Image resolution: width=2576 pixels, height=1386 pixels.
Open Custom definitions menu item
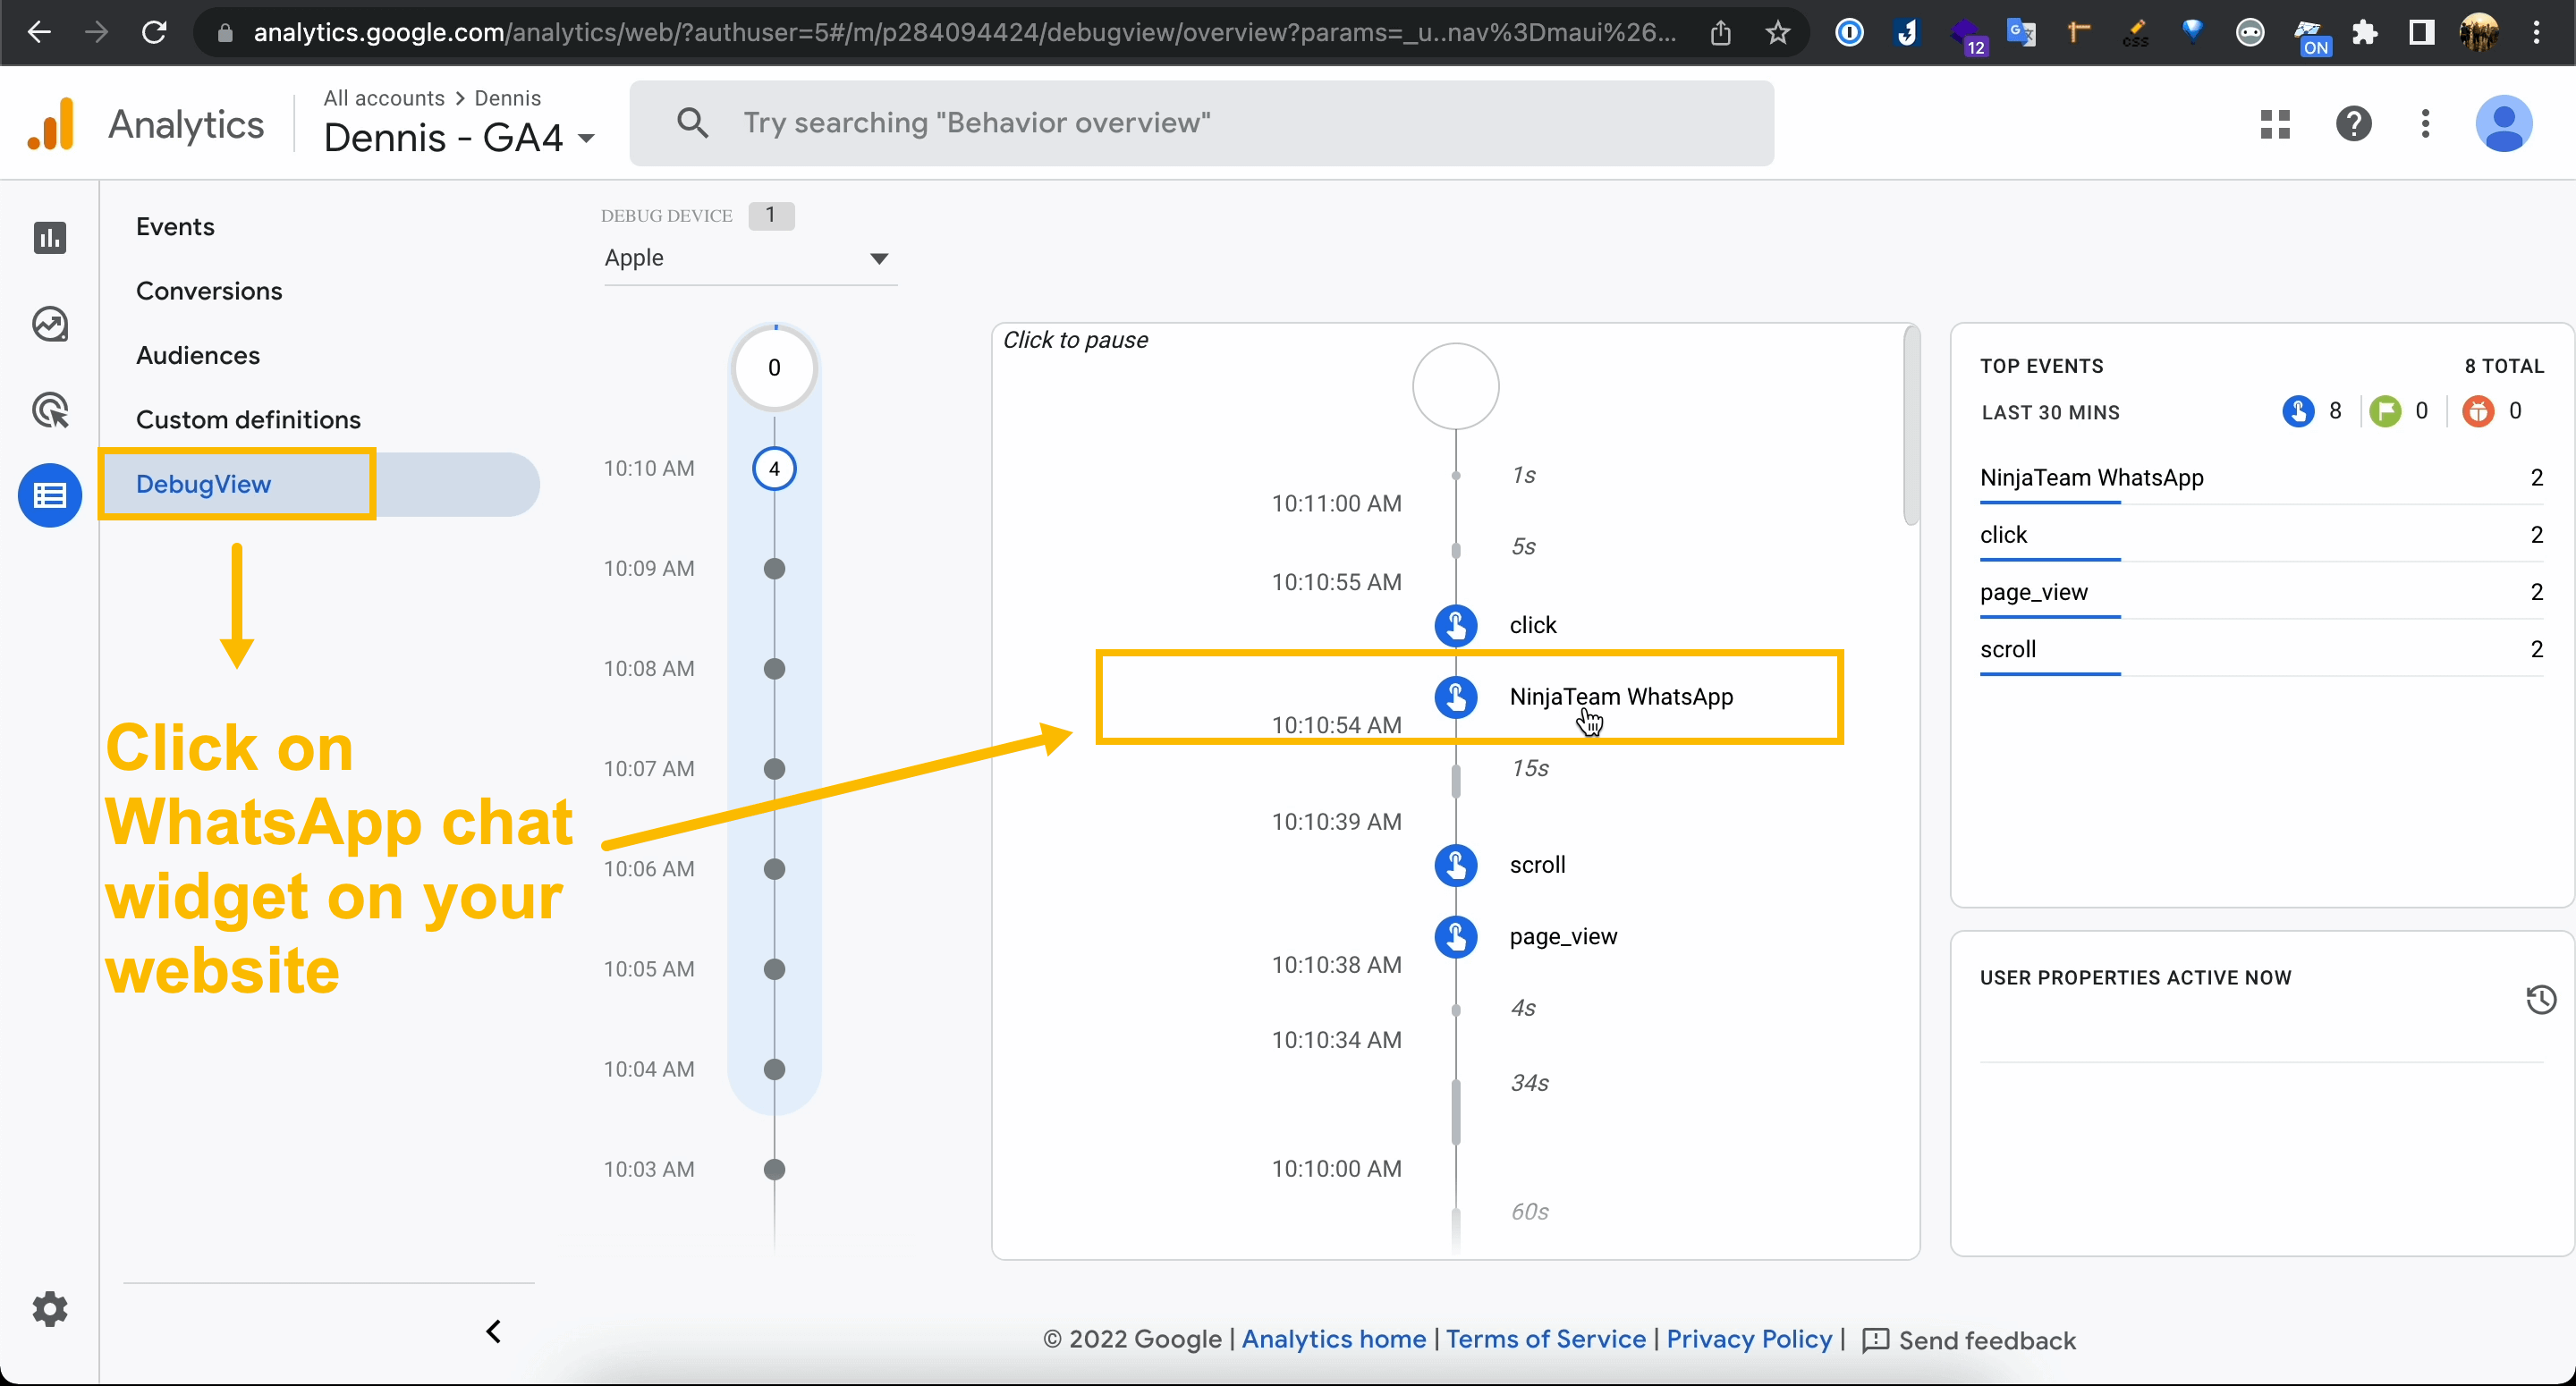[248, 420]
